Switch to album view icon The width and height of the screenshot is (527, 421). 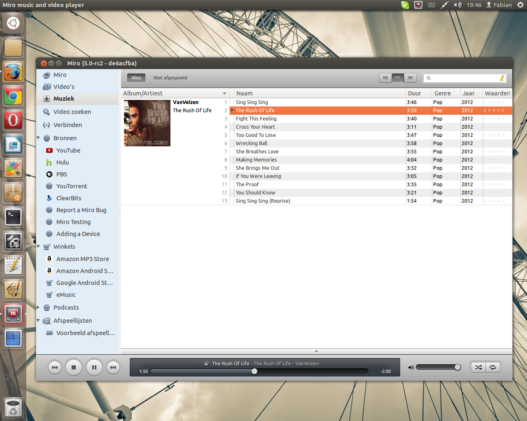pyautogui.click(x=398, y=78)
